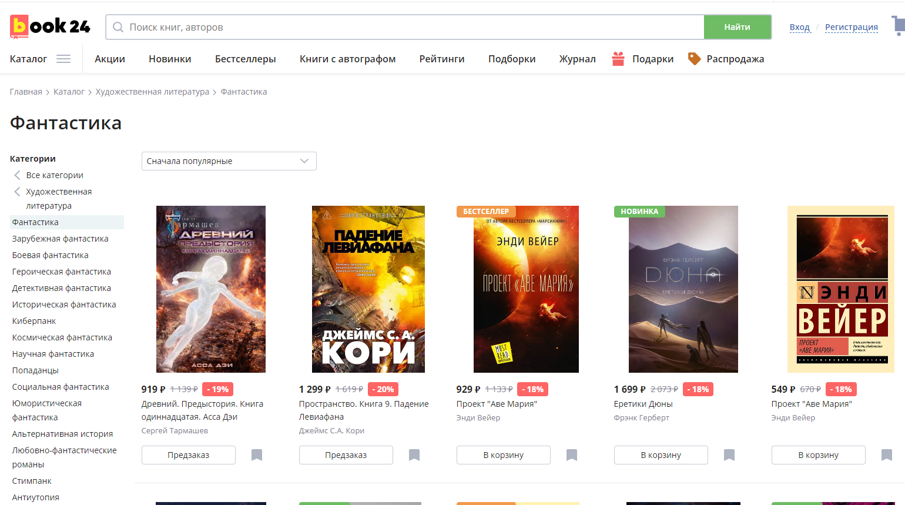Open the Падение Левиафана book cover
The height and width of the screenshot is (505, 905).
click(368, 289)
